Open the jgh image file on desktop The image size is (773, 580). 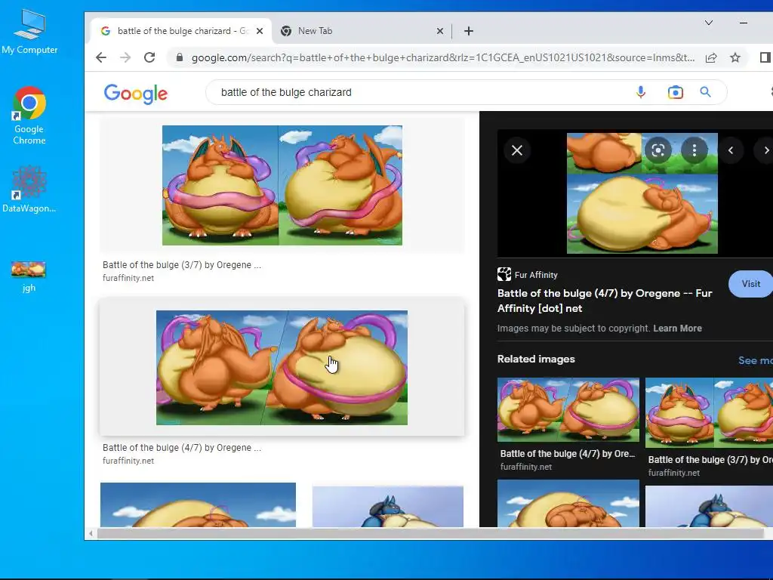[x=29, y=276]
